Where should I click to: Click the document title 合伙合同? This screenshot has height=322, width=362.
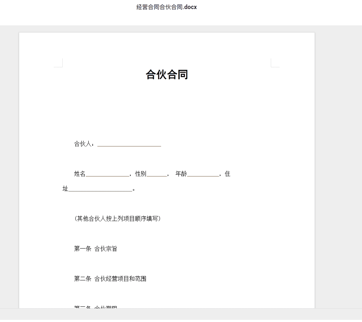click(167, 75)
